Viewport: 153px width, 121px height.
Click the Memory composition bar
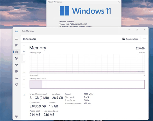pos(87,84)
